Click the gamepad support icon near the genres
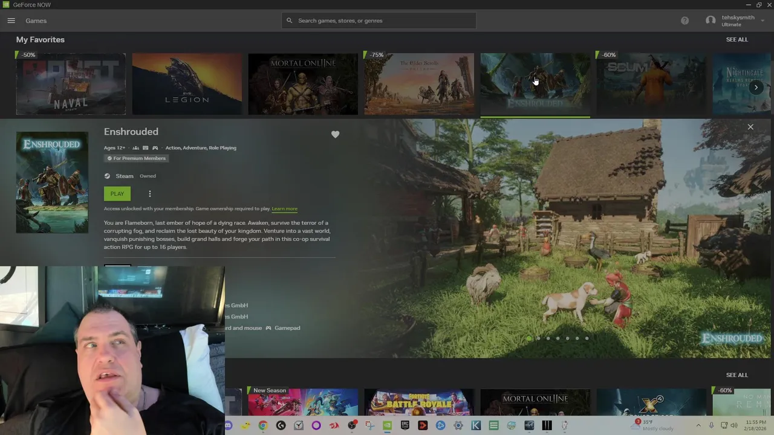 [155, 148]
